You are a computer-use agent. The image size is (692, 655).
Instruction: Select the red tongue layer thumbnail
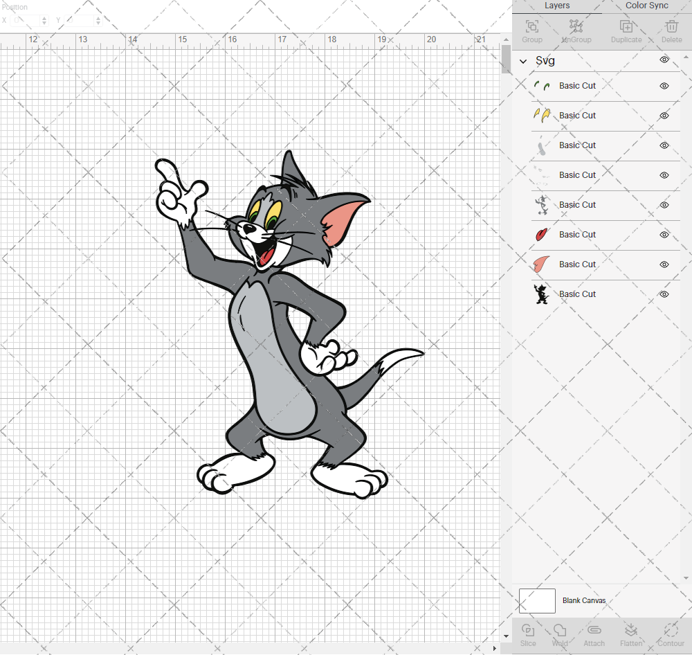pyautogui.click(x=542, y=234)
